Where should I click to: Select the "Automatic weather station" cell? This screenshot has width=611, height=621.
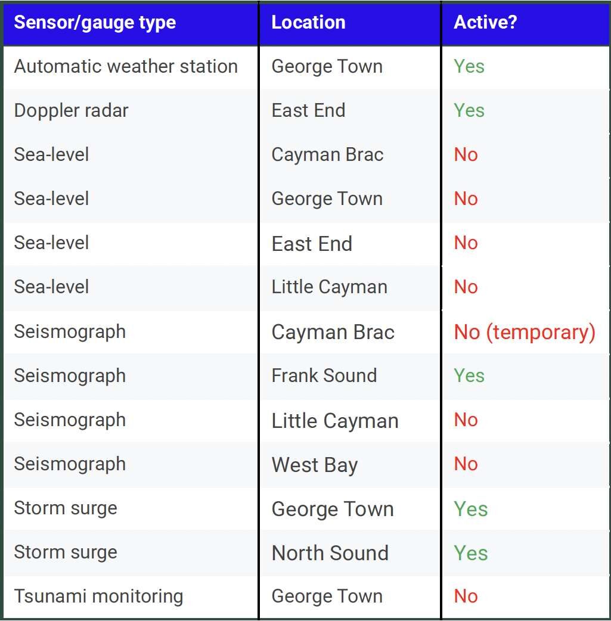126,66
